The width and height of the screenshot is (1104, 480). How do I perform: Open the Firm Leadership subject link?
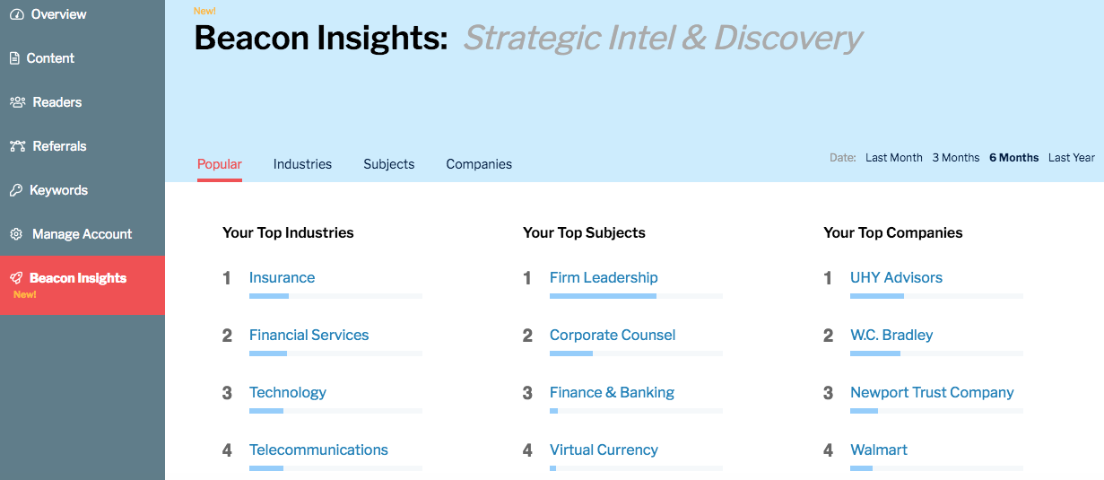point(604,278)
